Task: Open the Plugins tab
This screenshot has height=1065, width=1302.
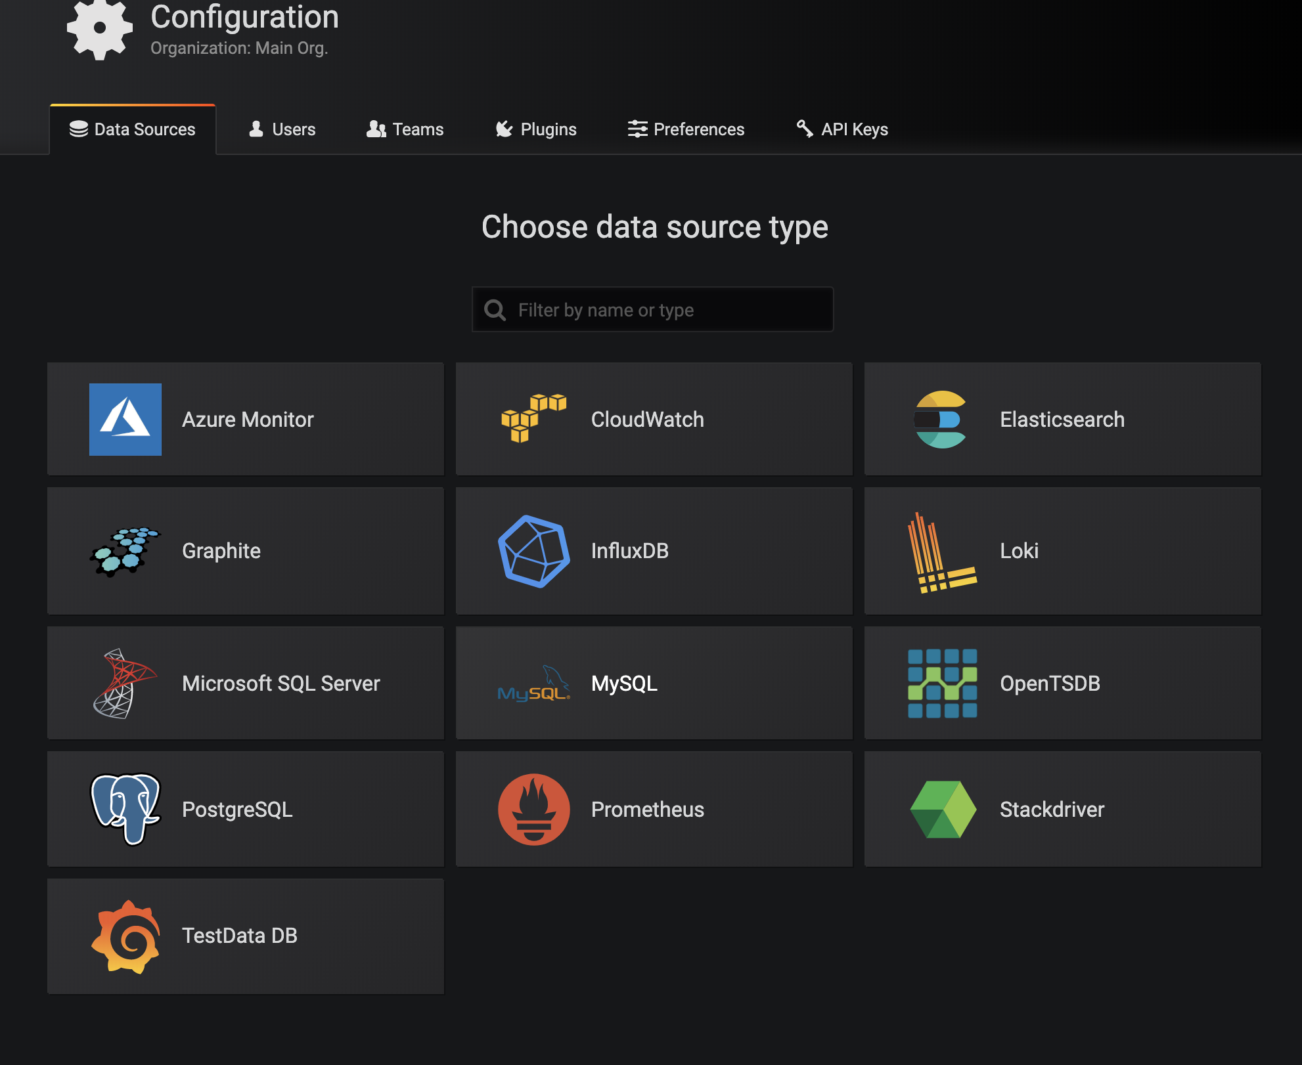Action: [536, 129]
